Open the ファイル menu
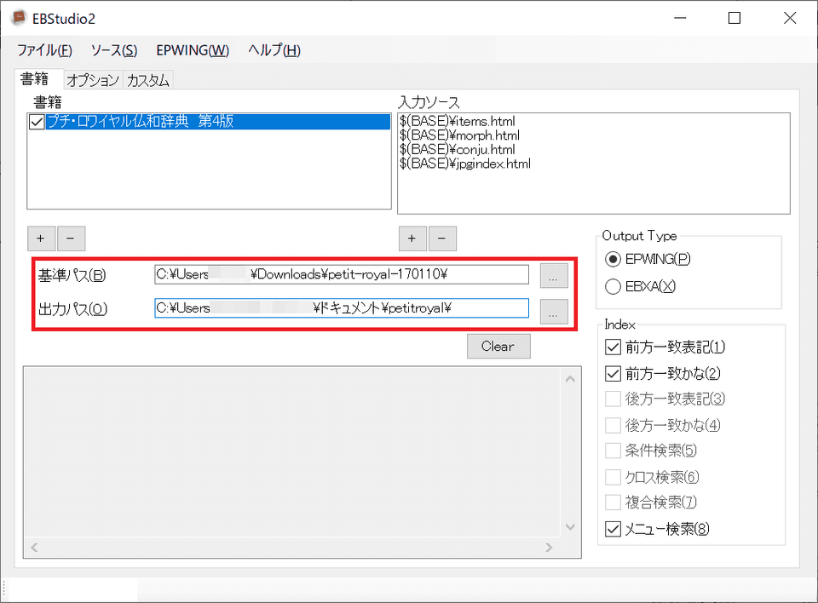The height and width of the screenshot is (603, 818). point(44,50)
